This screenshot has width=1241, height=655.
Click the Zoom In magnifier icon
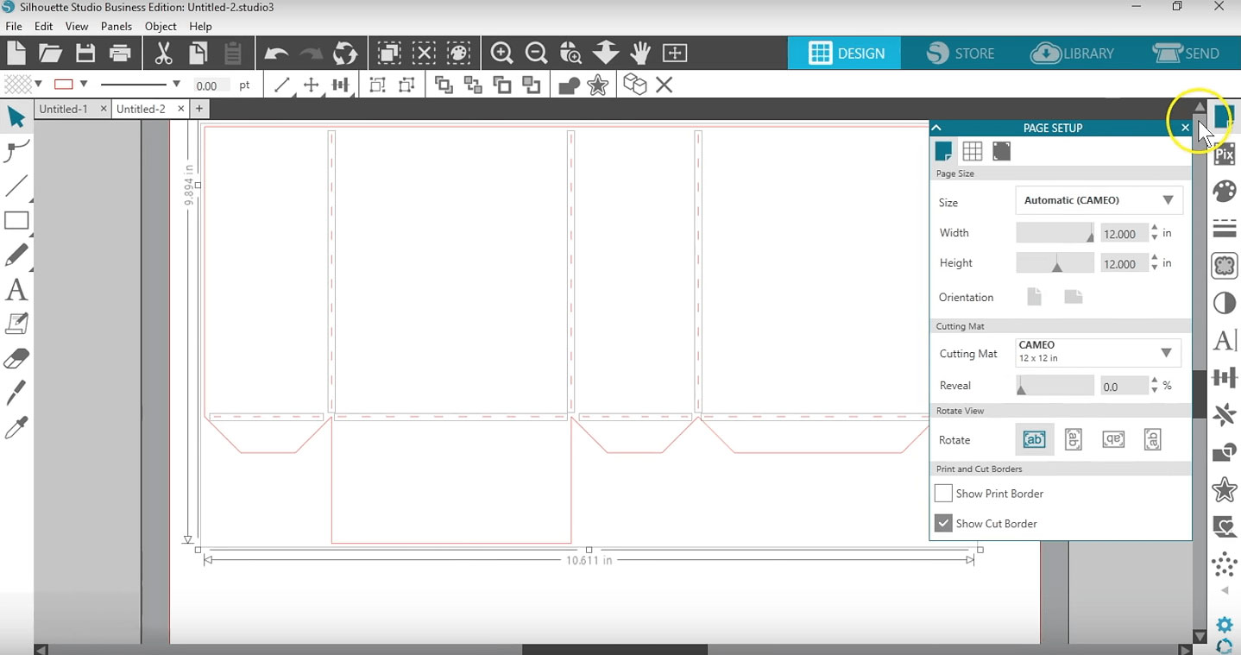coord(501,54)
